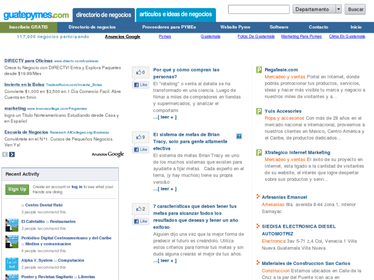Go to 'Inicio' menu item
The image size is (374, 280).
[x=356, y=27]
